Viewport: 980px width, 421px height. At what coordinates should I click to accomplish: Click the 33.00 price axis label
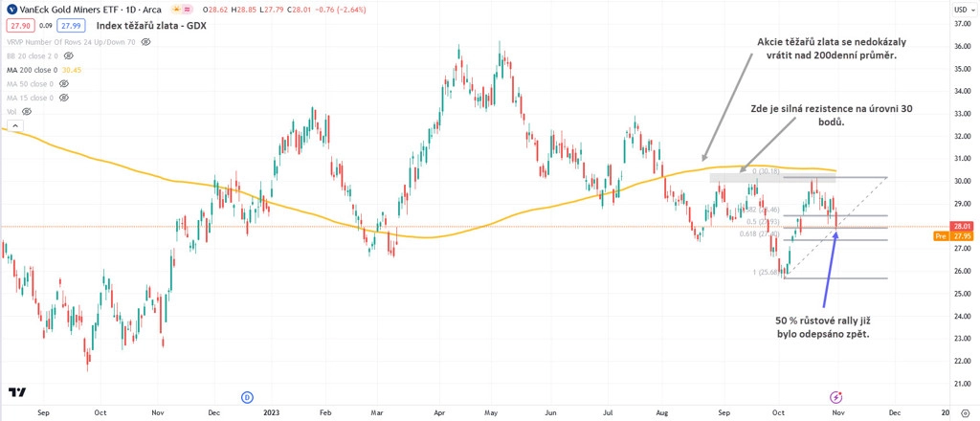click(963, 114)
